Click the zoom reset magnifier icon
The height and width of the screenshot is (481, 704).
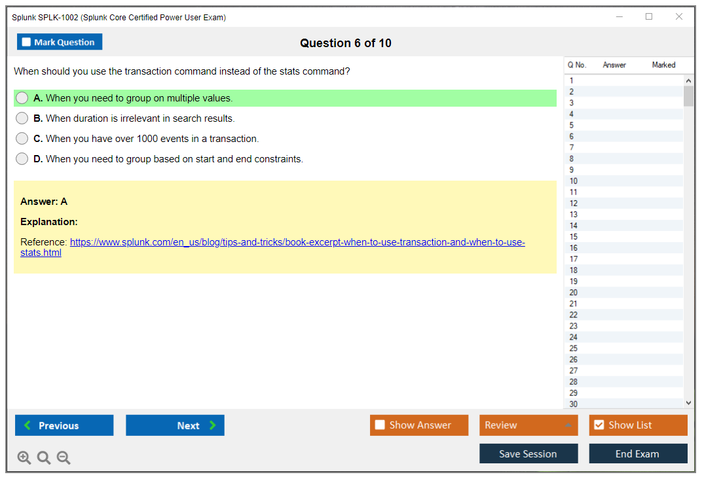point(44,458)
